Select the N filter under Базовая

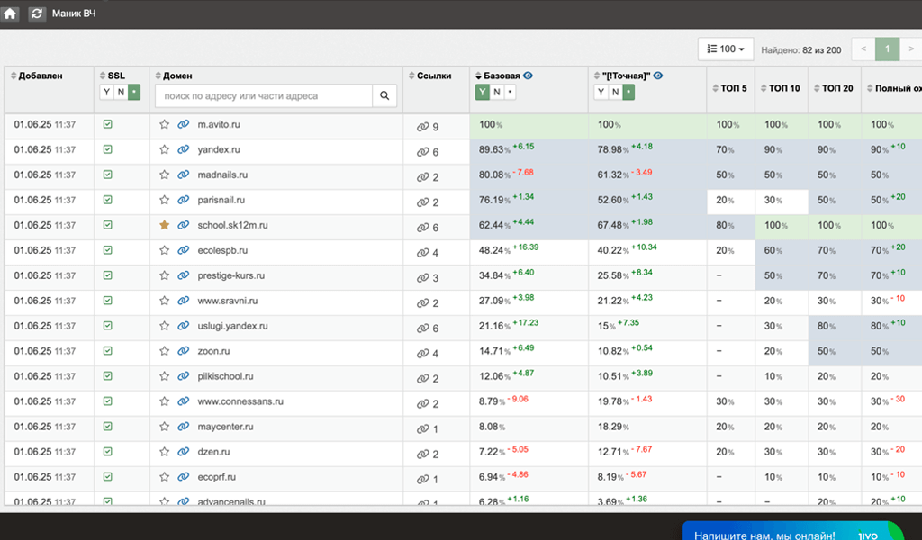click(x=496, y=92)
